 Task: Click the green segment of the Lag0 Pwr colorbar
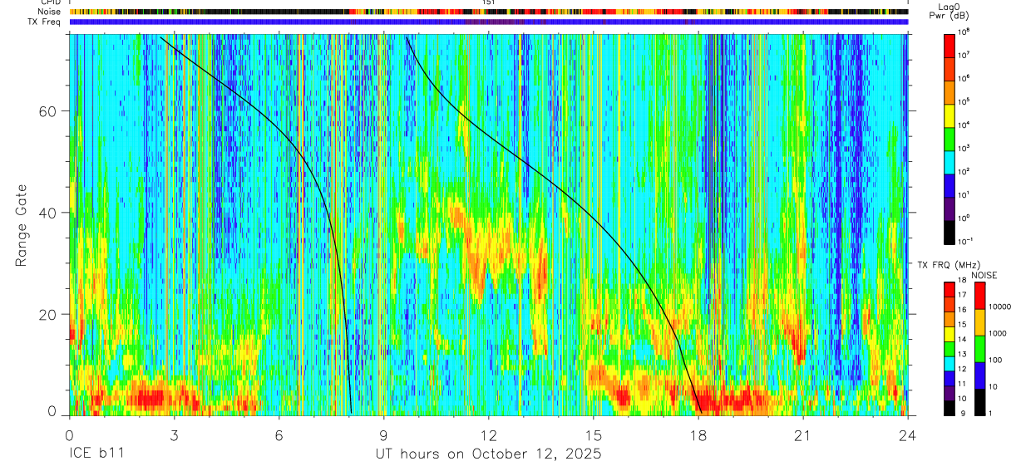pos(949,139)
